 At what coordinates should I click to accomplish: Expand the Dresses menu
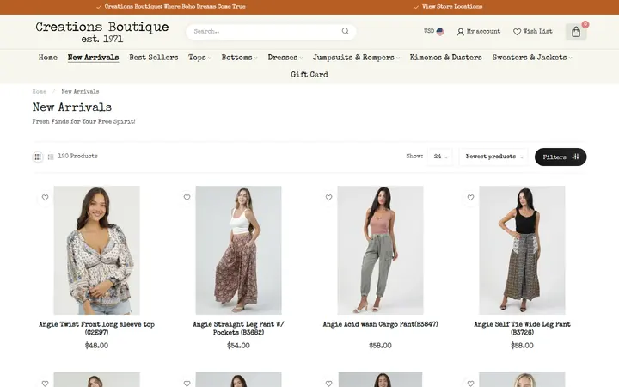[285, 58]
